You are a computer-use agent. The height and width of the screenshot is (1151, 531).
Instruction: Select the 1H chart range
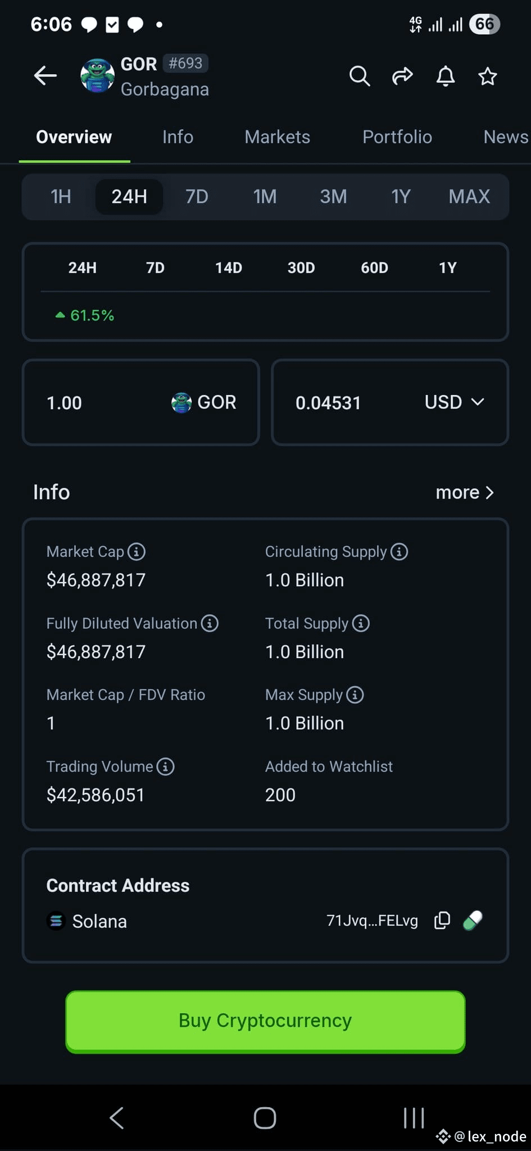pyautogui.click(x=61, y=197)
